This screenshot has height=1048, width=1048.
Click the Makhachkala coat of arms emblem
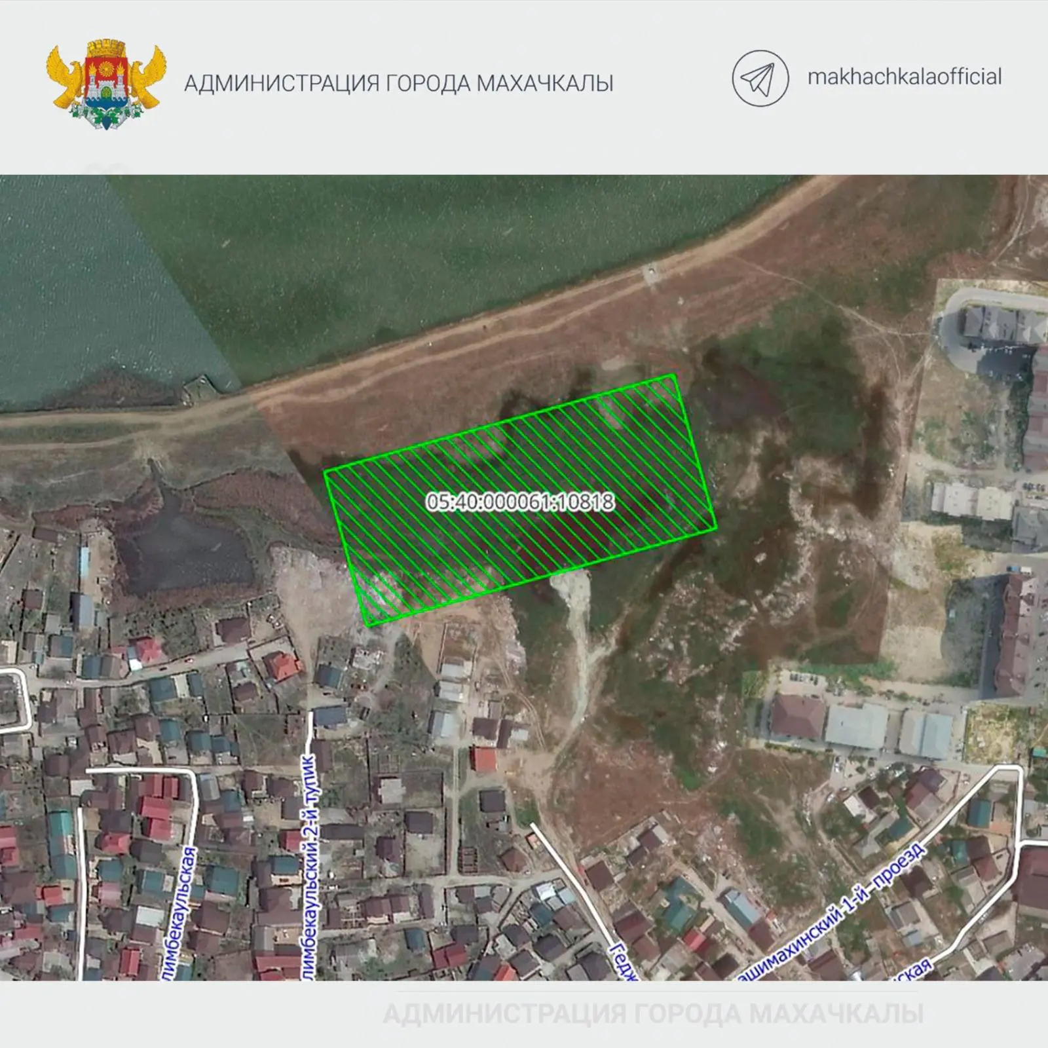[x=105, y=83]
